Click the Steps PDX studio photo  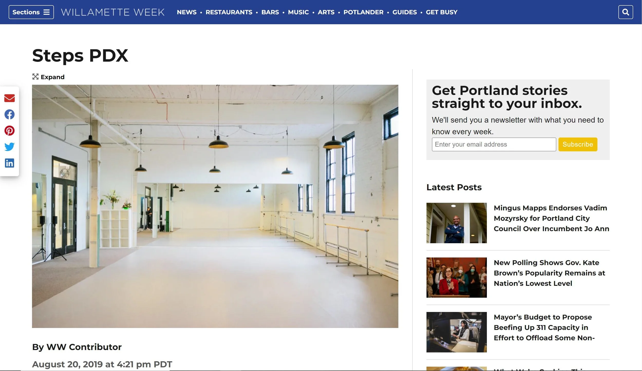tap(215, 206)
